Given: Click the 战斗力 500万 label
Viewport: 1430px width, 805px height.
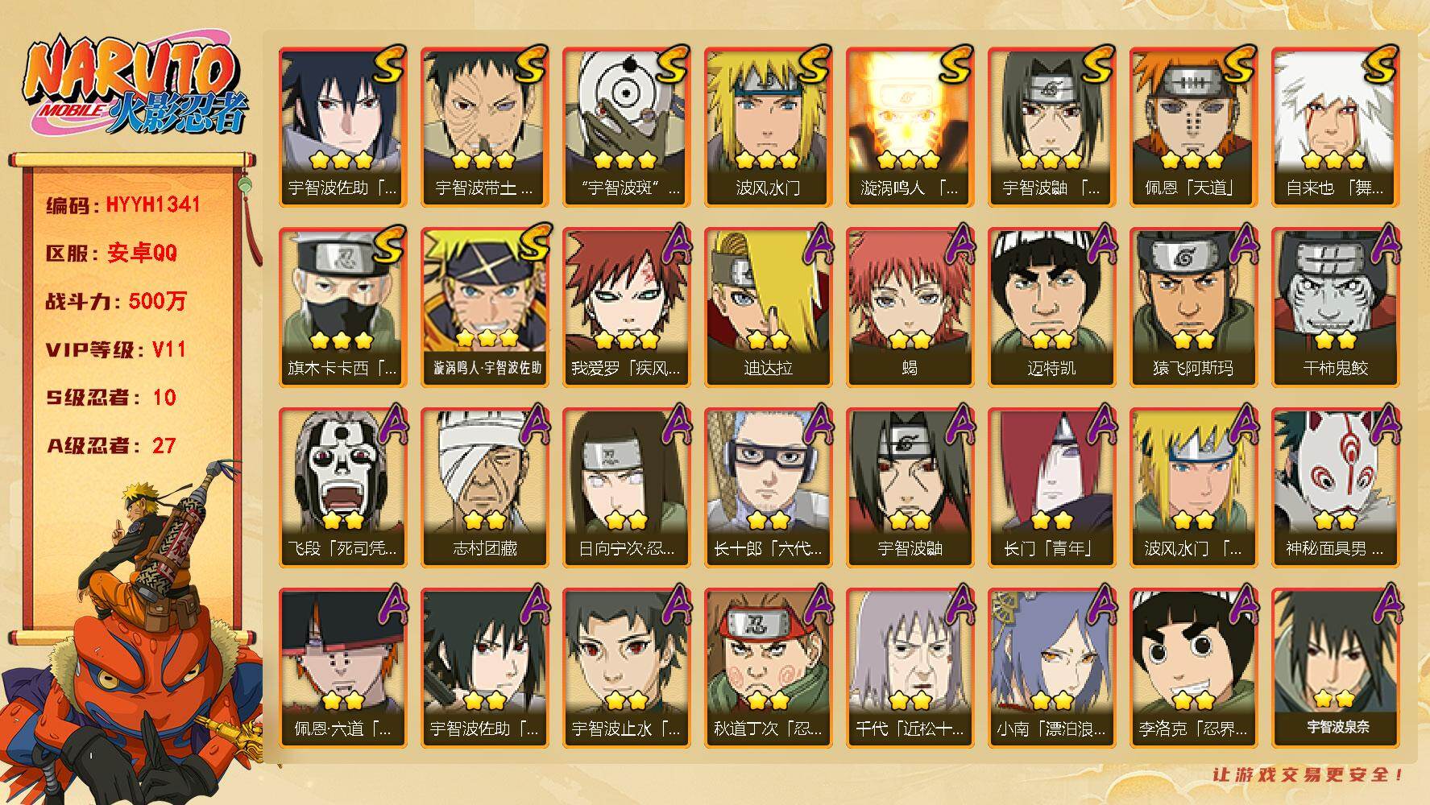Looking at the screenshot, I should tap(115, 301).
